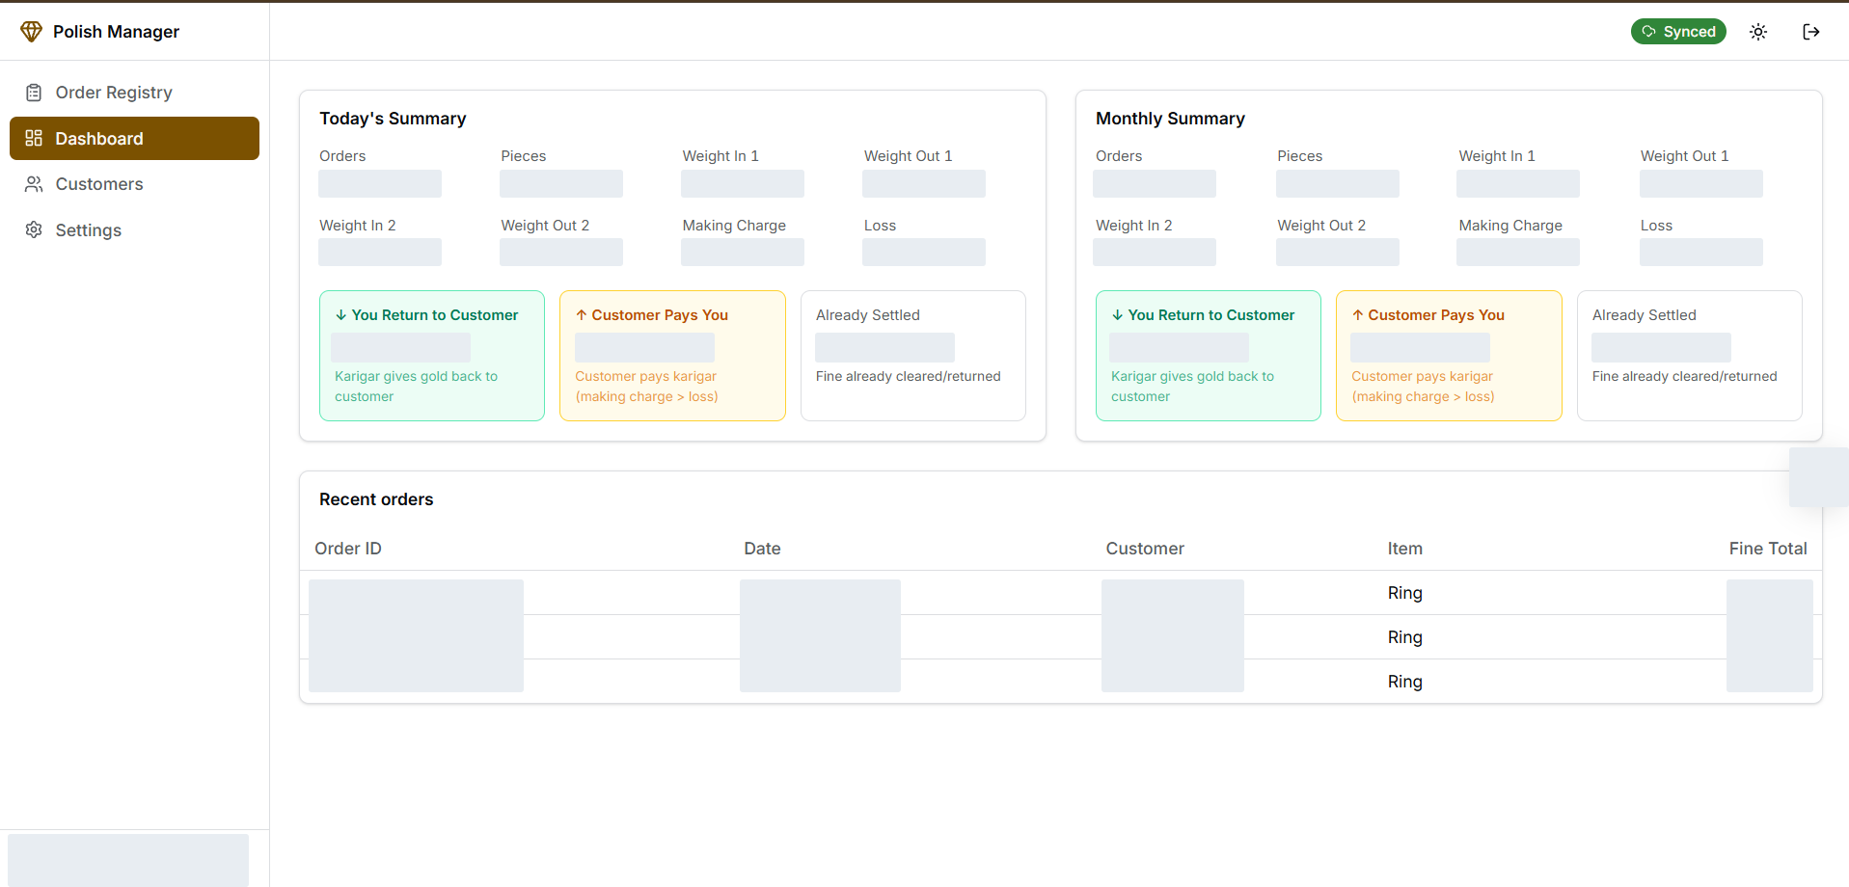
Task: Click the Date column header
Action: point(762,549)
